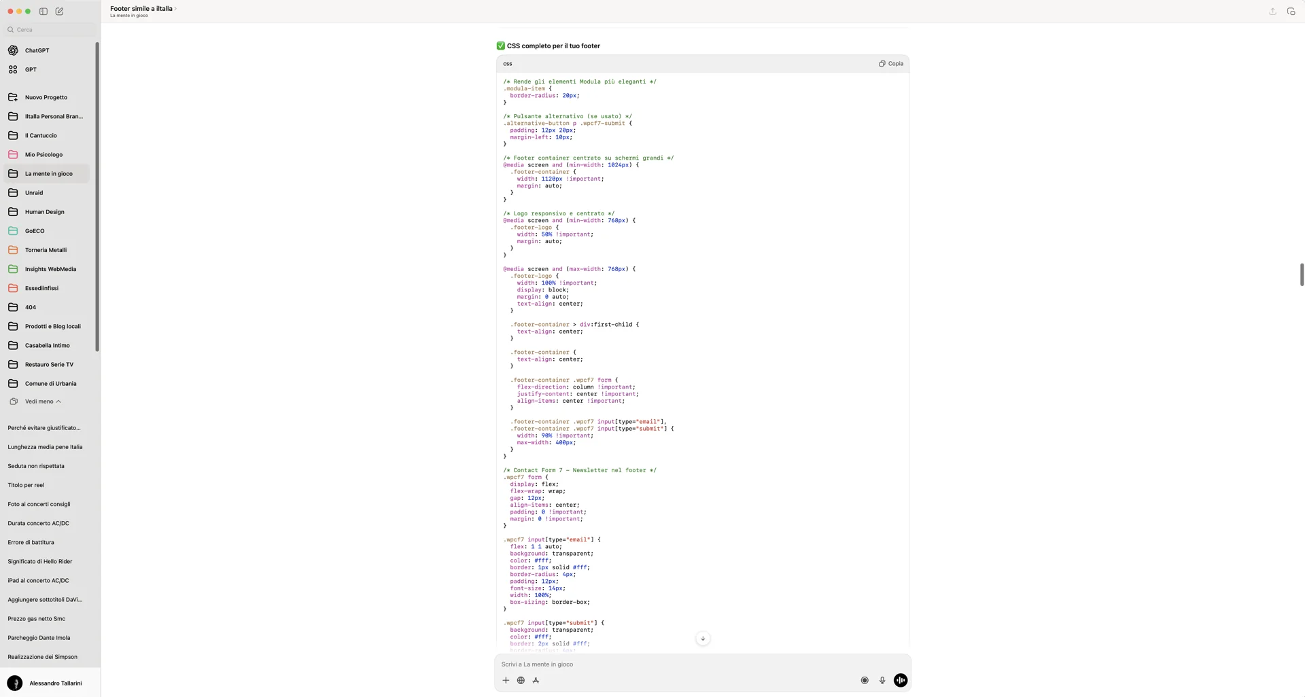This screenshot has height=697, width=1305.
Task: Open the tools icon next to globe
Action: tap(536, 680)
